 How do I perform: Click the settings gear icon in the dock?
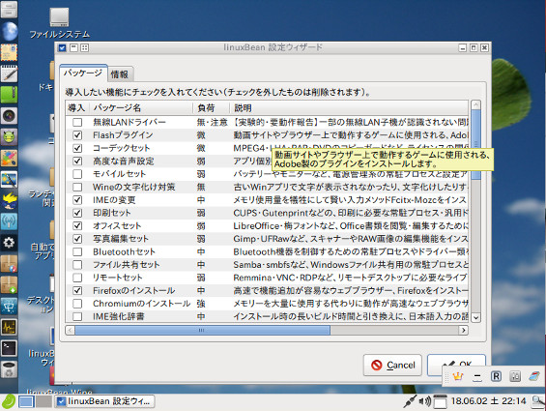[x=9, y=243]
